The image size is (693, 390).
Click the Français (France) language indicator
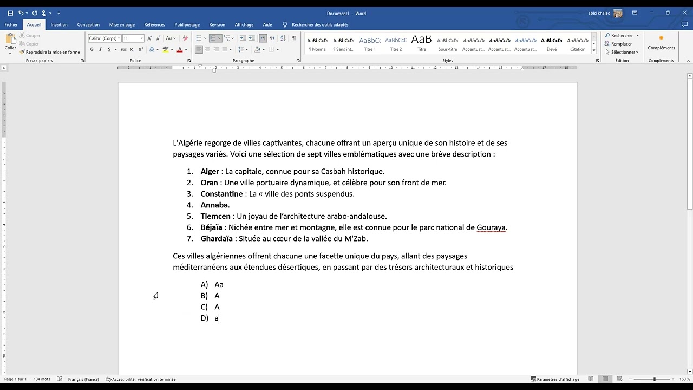pyautogui.click(x=83, y=379)
